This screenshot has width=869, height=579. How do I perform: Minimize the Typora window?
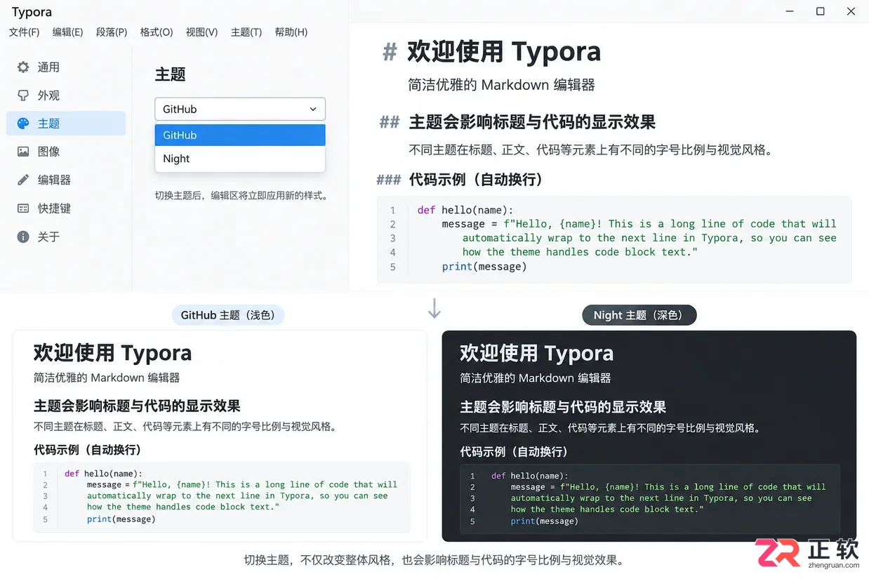(x=789, y=11)
